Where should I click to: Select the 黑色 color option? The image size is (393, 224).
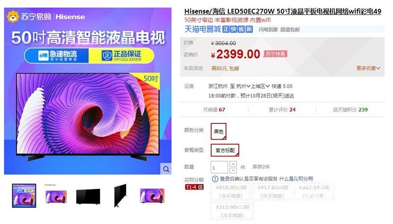point(219,131)
